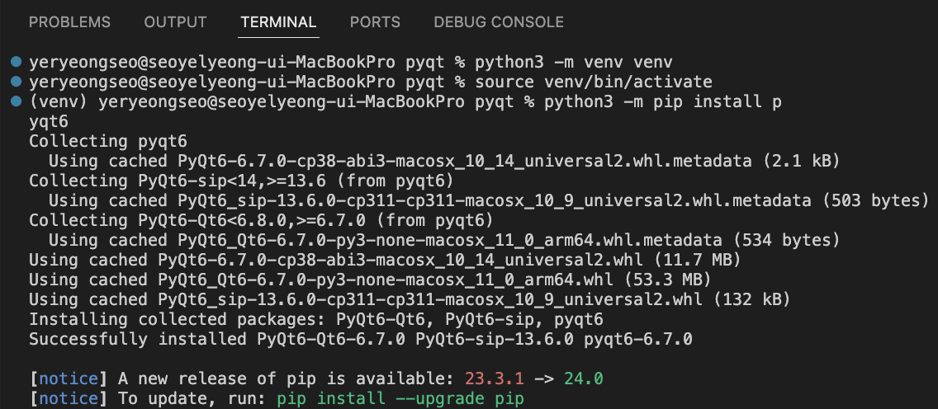Click the blue dot beside 'python3 -m venv venv'
This screenshot has height=409, width=938.
point(17,62)
